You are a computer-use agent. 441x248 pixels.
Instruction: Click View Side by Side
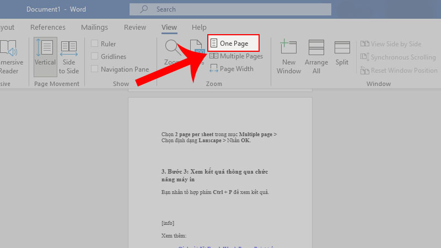click(391, 44)
